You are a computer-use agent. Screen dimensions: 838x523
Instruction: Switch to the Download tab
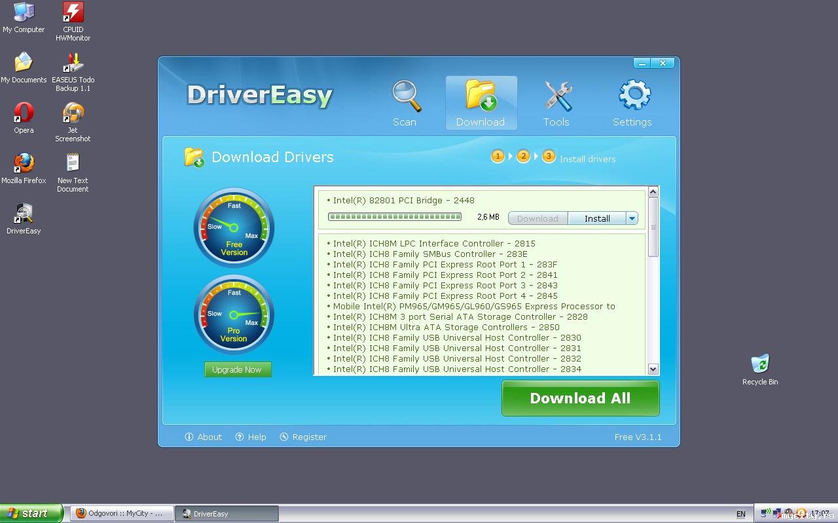pos(481,103)
